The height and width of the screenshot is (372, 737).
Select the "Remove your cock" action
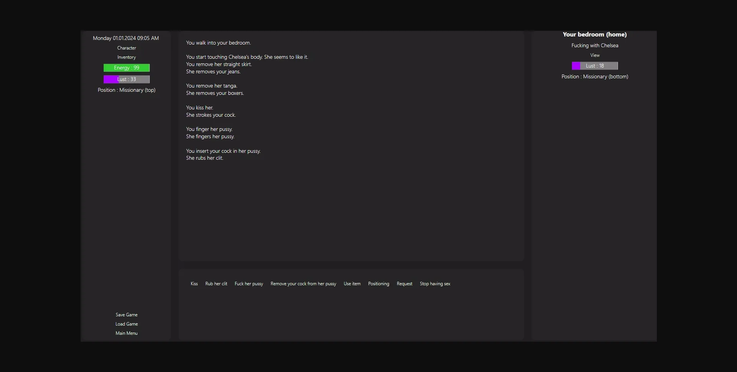[303, 284]
